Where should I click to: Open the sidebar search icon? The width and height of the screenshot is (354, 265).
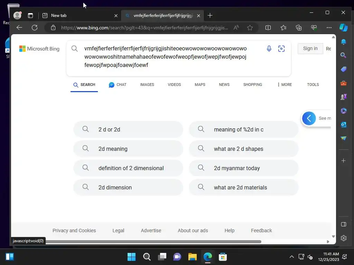(x=343, y=56)
